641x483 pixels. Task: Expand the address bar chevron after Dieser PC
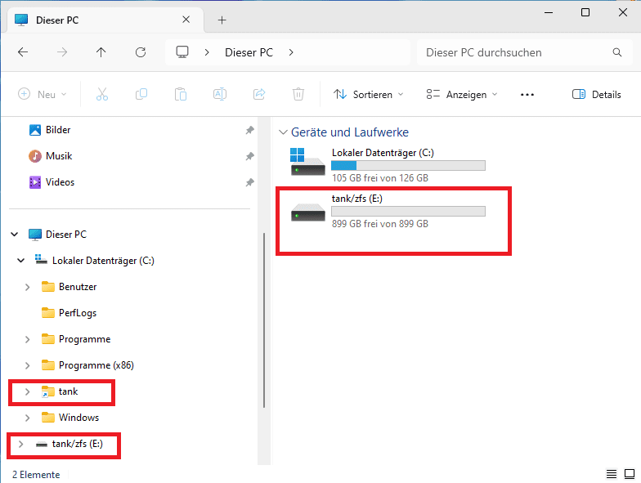tap(291, 52)
